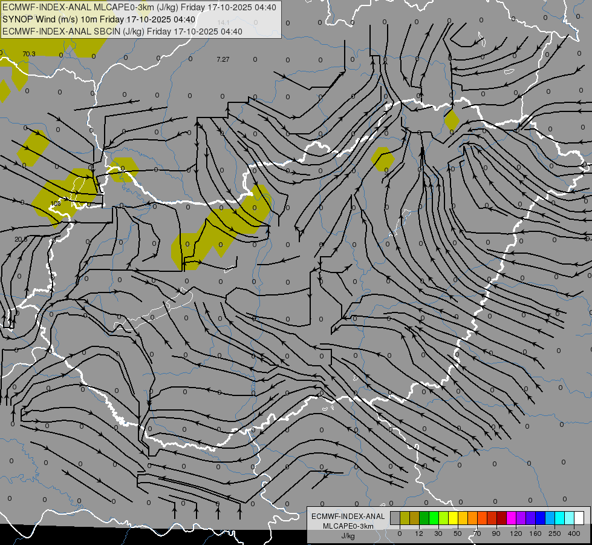Click the bright green legend swatch

click(x=434, y=518)
